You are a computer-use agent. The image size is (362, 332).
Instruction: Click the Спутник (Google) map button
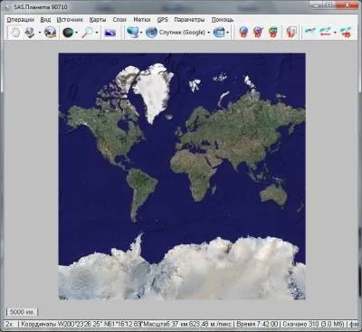pos(176,33)
